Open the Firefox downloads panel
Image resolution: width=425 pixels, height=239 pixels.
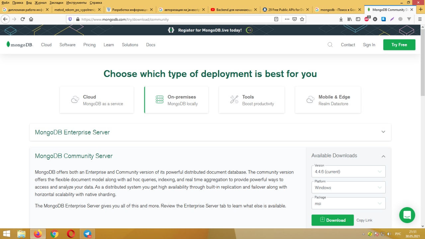click(x=341, y=19)
